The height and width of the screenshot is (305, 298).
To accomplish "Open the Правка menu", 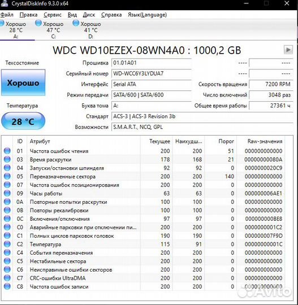I will click(x=28, y=15).
